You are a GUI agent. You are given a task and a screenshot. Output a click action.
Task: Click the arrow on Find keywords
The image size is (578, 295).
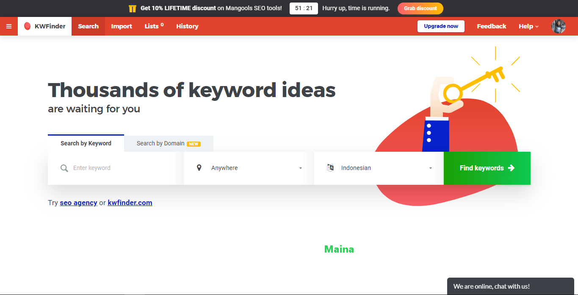pos(511,168)
